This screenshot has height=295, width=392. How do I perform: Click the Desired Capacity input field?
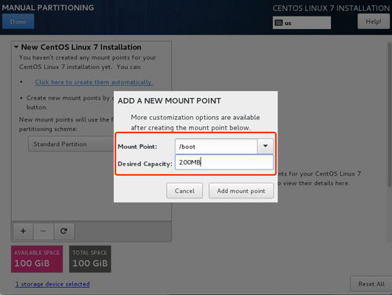[224, 162]
